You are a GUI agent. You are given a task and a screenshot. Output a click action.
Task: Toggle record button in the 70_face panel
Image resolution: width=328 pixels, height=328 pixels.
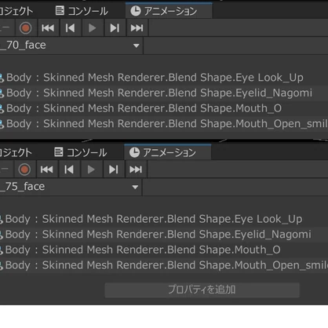click(x=25, y=28)
